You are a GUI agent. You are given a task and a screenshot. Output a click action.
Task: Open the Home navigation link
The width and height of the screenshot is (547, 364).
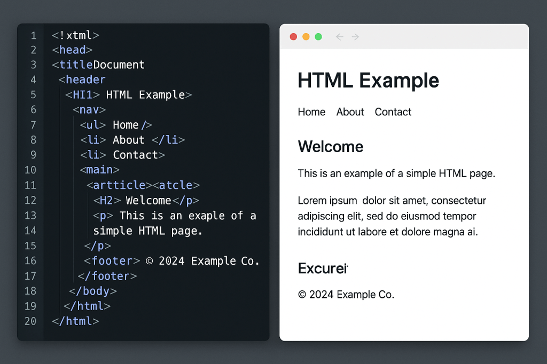[x=311, y=112]
